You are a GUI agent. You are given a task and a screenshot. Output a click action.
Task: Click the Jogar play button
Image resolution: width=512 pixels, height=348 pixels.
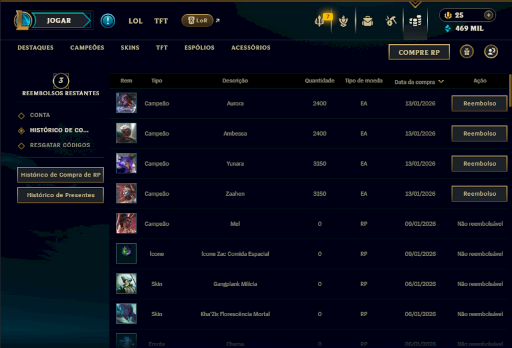click(59, 20)
